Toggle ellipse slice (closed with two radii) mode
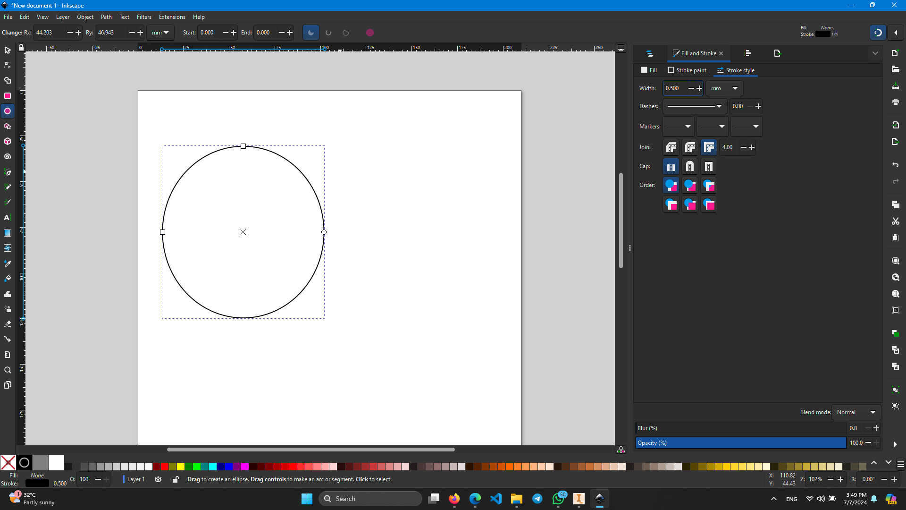The height and width of the screenshot is (510, 906). tap(310, 33)
